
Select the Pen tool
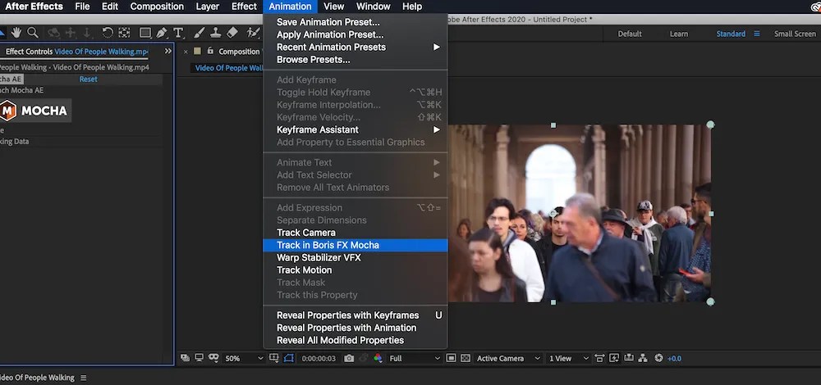162,33
